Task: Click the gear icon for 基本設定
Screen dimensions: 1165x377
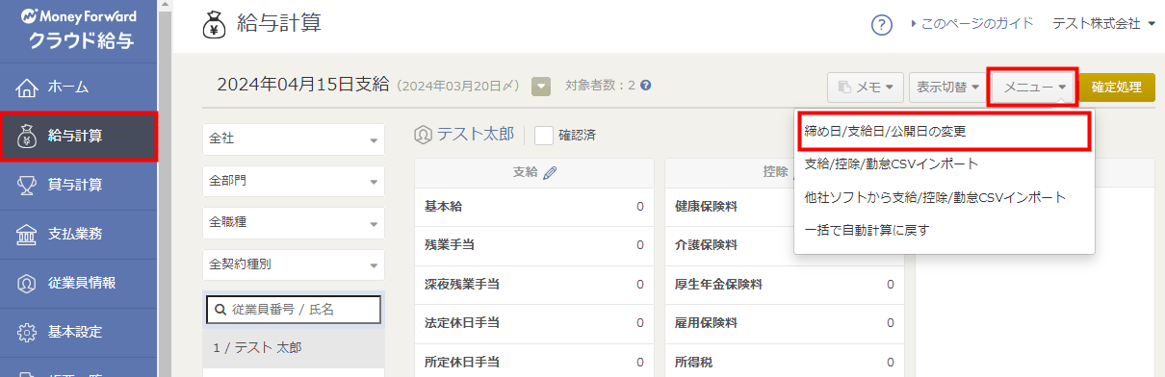Action: pyautogui.click(x=28, y=332)
